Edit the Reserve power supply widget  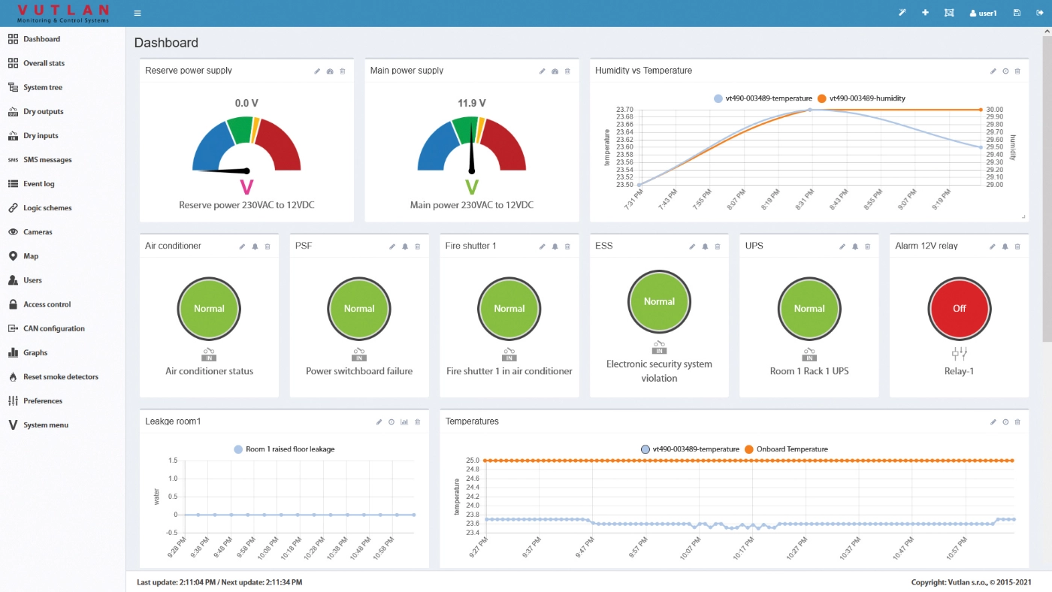click(317, 71)
